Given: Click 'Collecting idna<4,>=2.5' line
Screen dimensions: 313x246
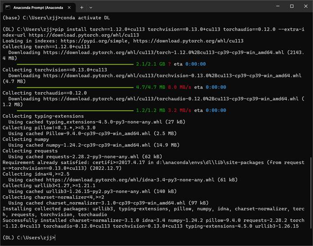Looking at the screenshot, I should tap(36, 174).
